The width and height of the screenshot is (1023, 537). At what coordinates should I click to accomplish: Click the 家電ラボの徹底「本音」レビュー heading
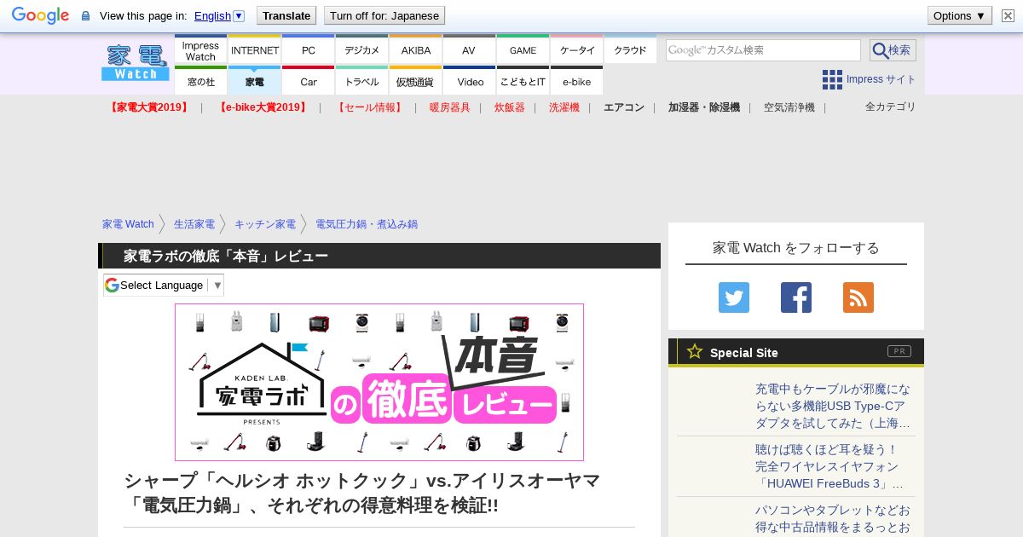(226, 256)
